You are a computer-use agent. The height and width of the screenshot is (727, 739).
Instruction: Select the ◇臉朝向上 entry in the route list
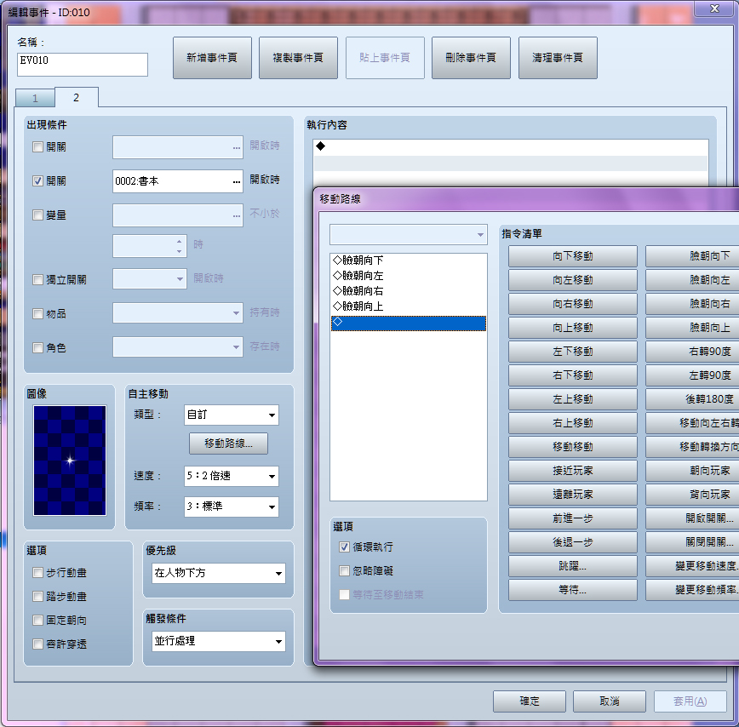408,306
